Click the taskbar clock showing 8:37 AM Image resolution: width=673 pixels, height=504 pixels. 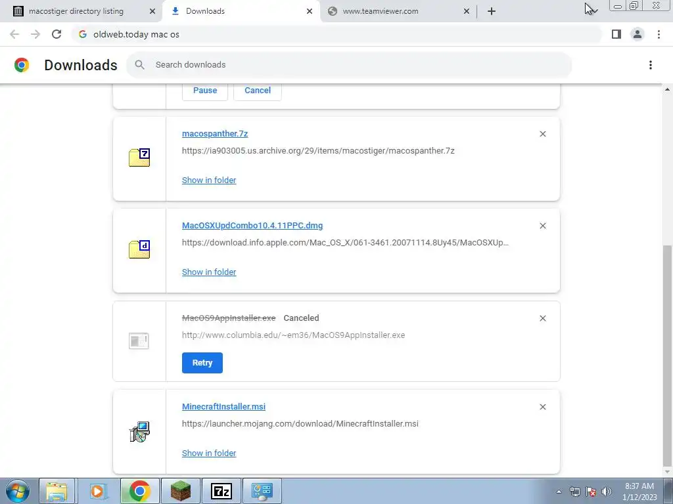[639, 492]
